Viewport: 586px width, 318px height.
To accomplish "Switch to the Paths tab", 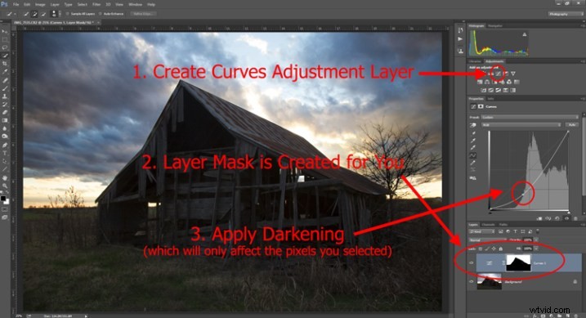I will [503, 225].
